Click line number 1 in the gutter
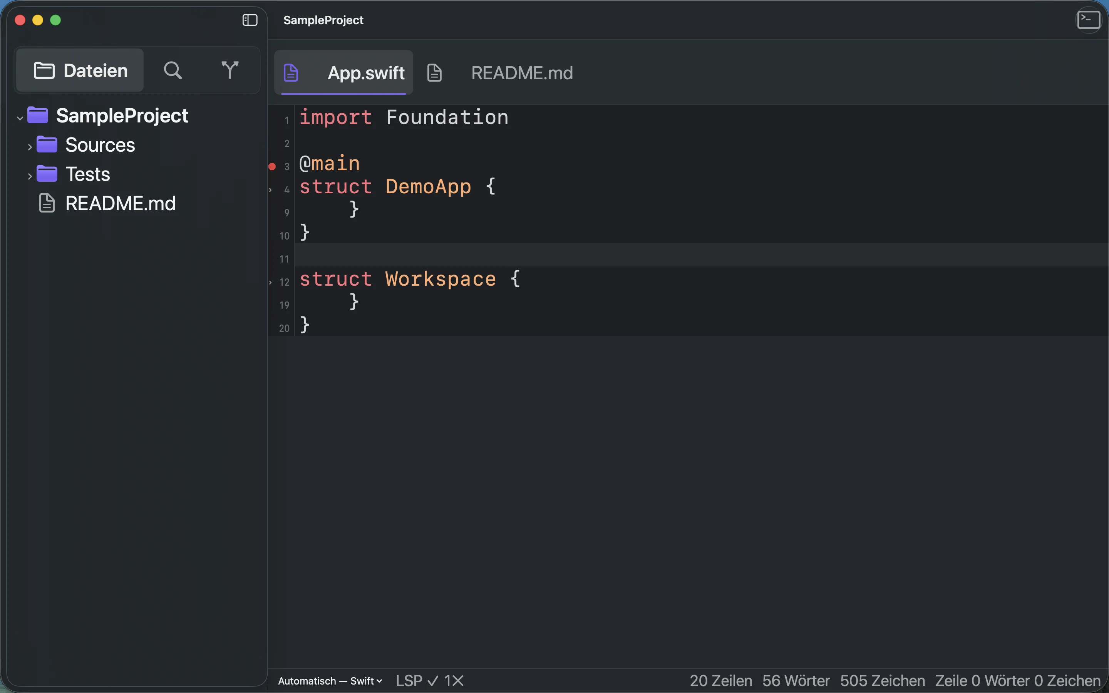Image resolution: width=1109 pixels, height=693 pixels. (x=287, y=121)
